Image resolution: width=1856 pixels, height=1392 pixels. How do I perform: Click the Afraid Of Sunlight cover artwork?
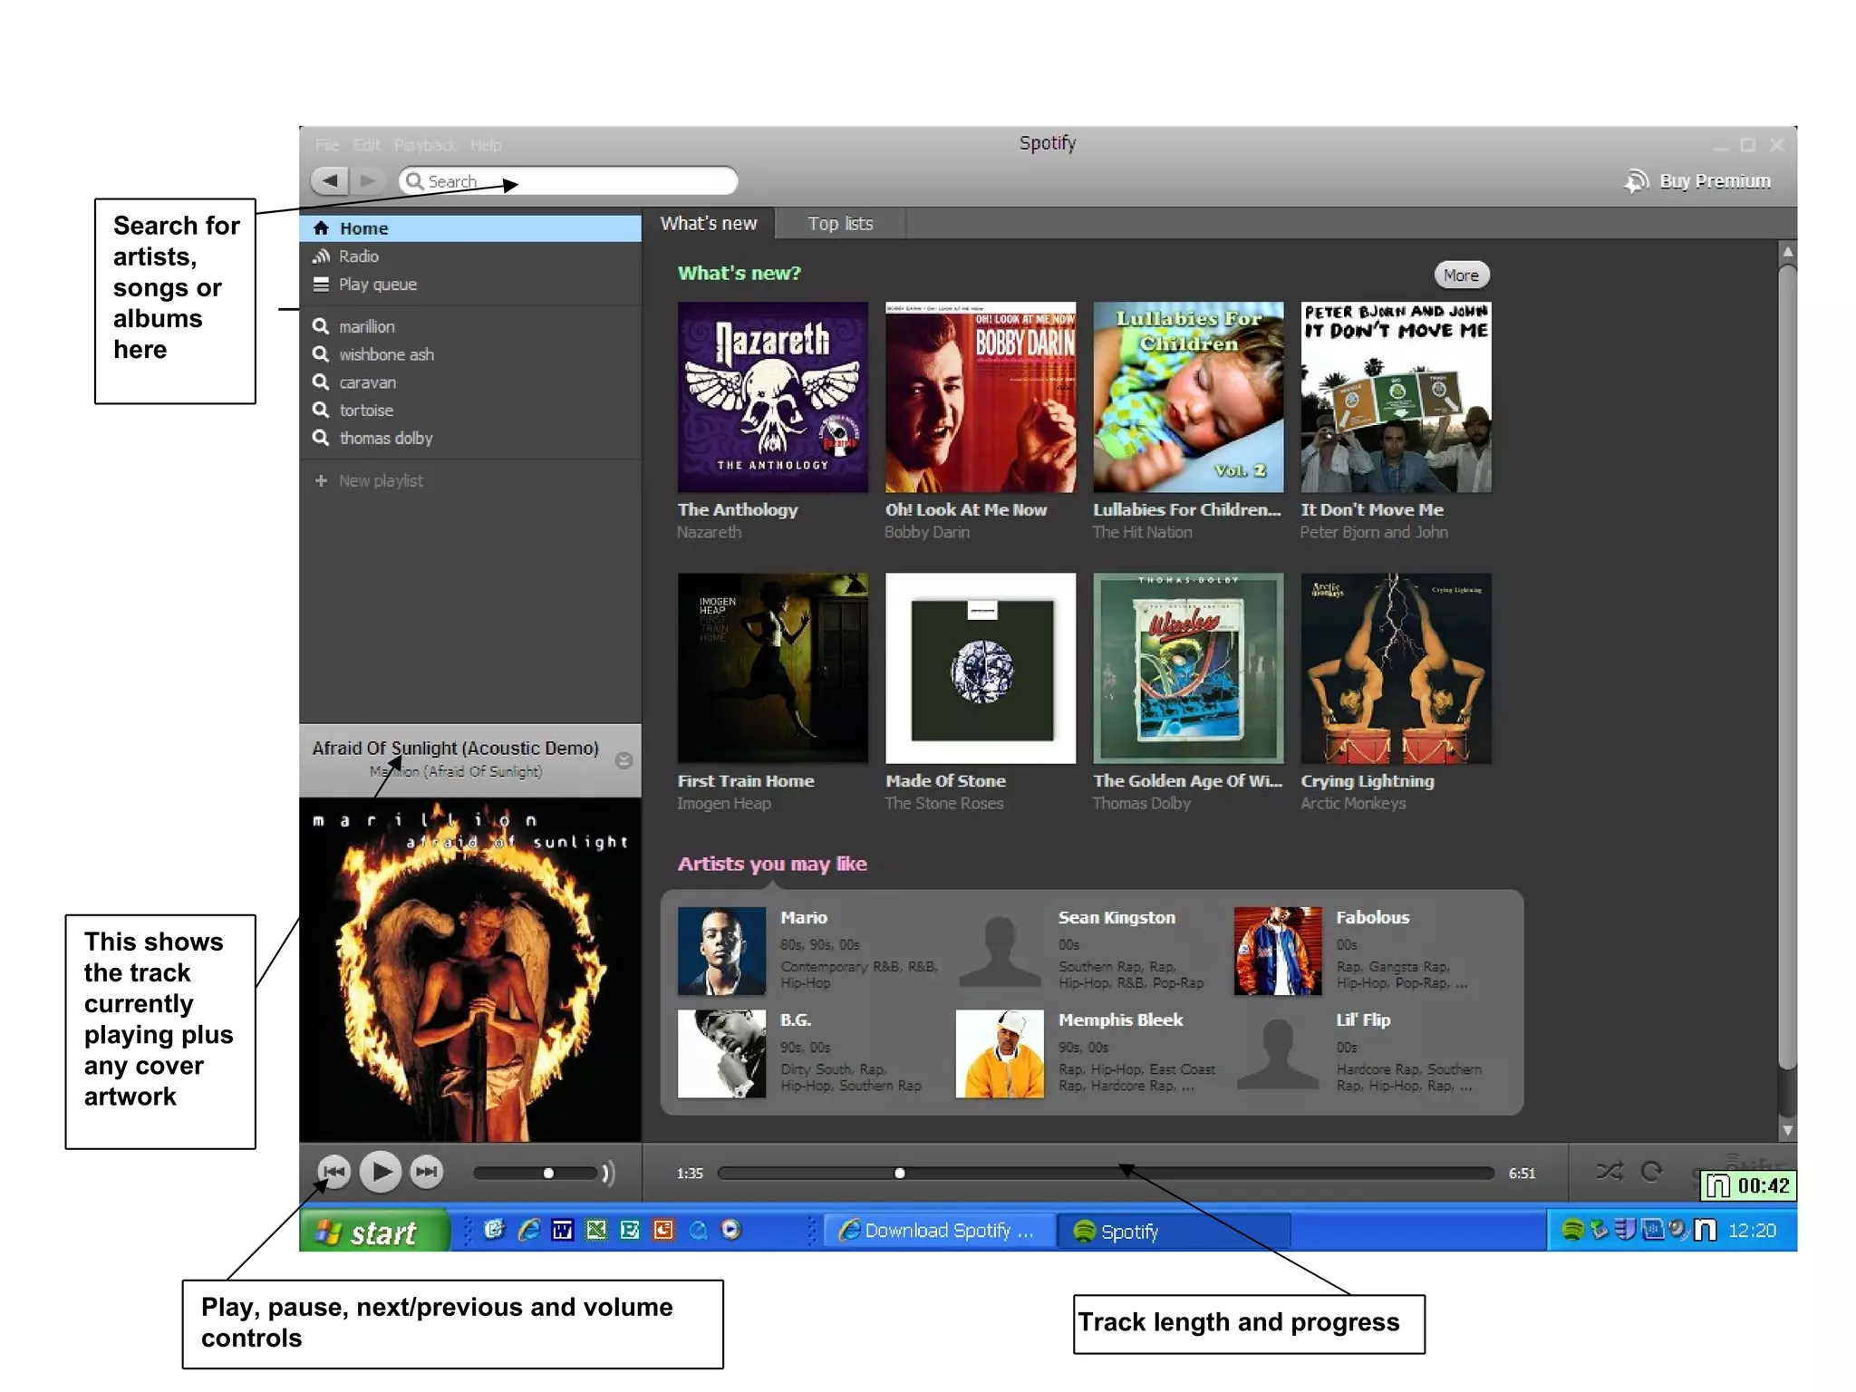pos(470,971)
